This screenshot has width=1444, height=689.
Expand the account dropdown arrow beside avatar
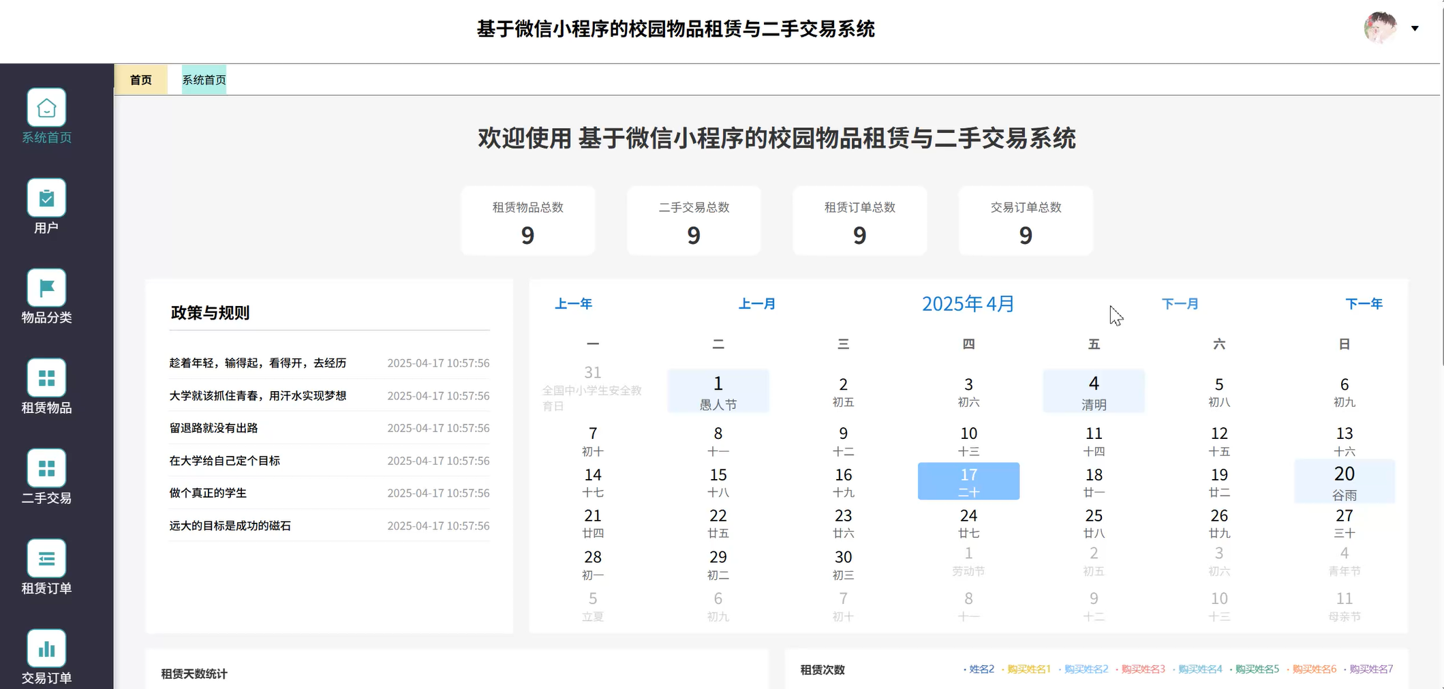coord(1415,29)
